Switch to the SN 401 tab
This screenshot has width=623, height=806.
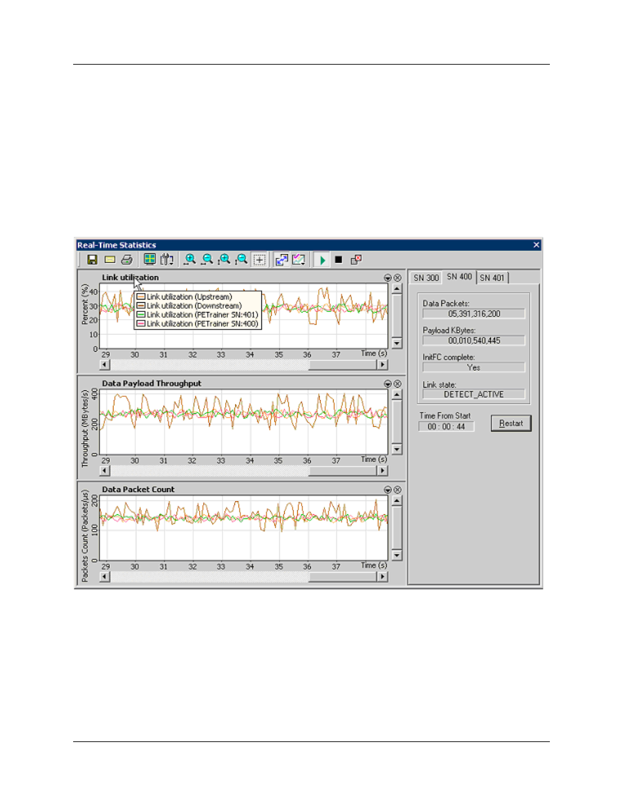point(492,278)
